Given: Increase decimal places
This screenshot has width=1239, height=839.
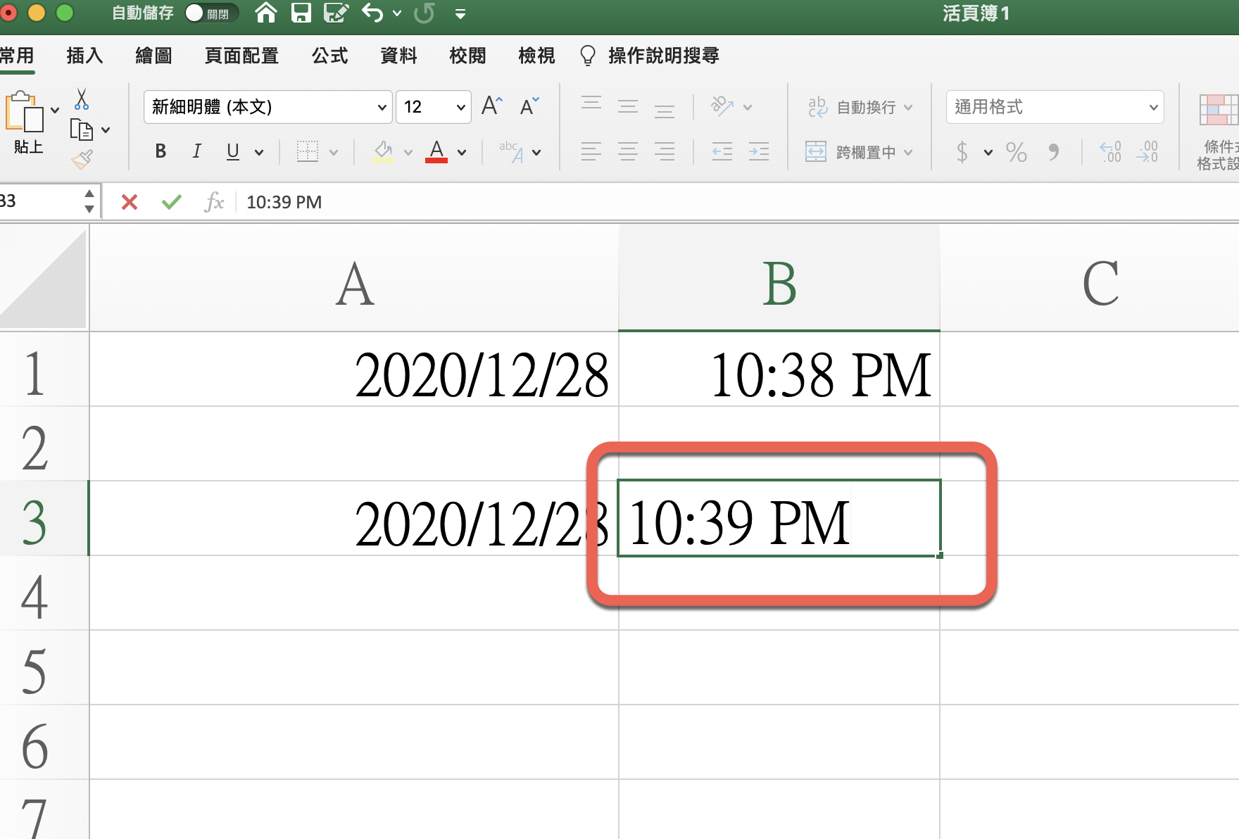Looking at the screenshot, I should (1111, 151).
